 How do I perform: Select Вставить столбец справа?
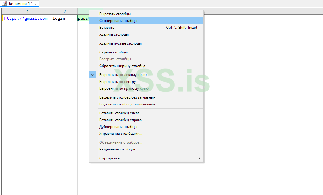(x=146, y=120)
